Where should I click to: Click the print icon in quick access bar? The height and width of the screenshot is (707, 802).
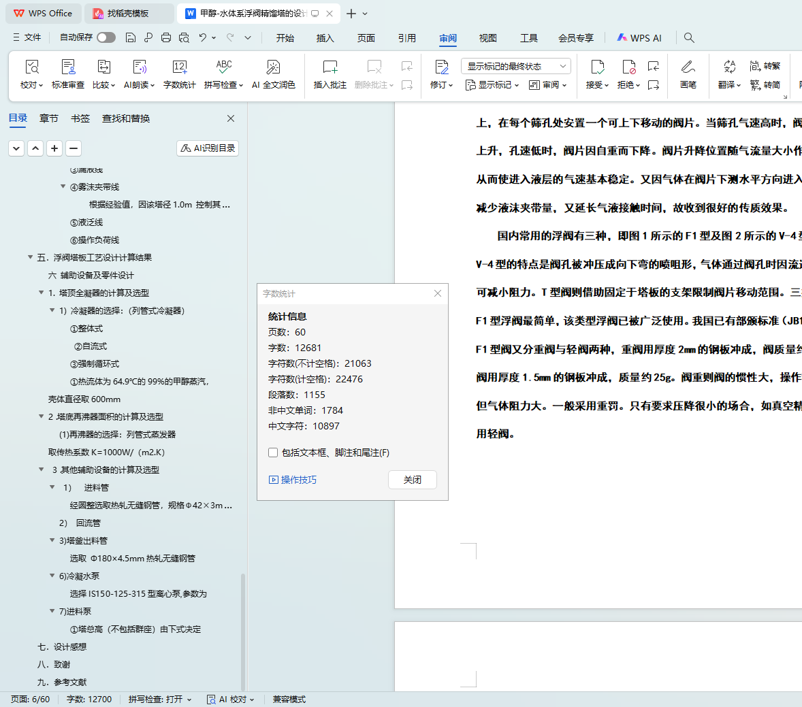165,37
